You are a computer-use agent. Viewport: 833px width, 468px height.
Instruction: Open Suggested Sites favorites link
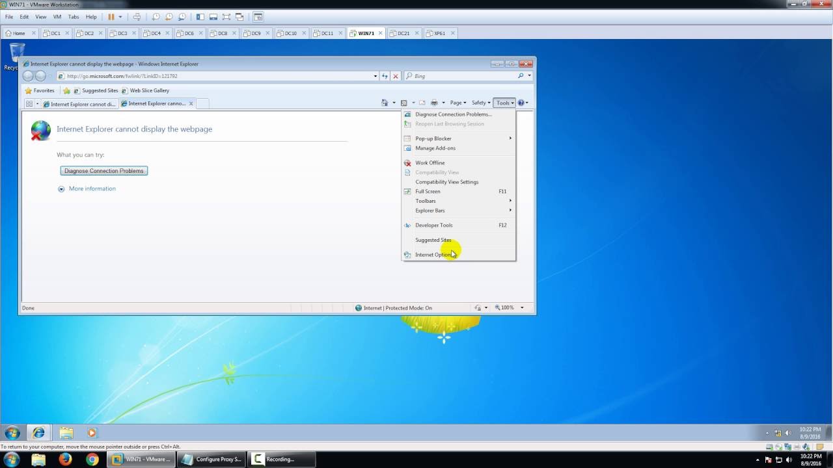[96, 90]
